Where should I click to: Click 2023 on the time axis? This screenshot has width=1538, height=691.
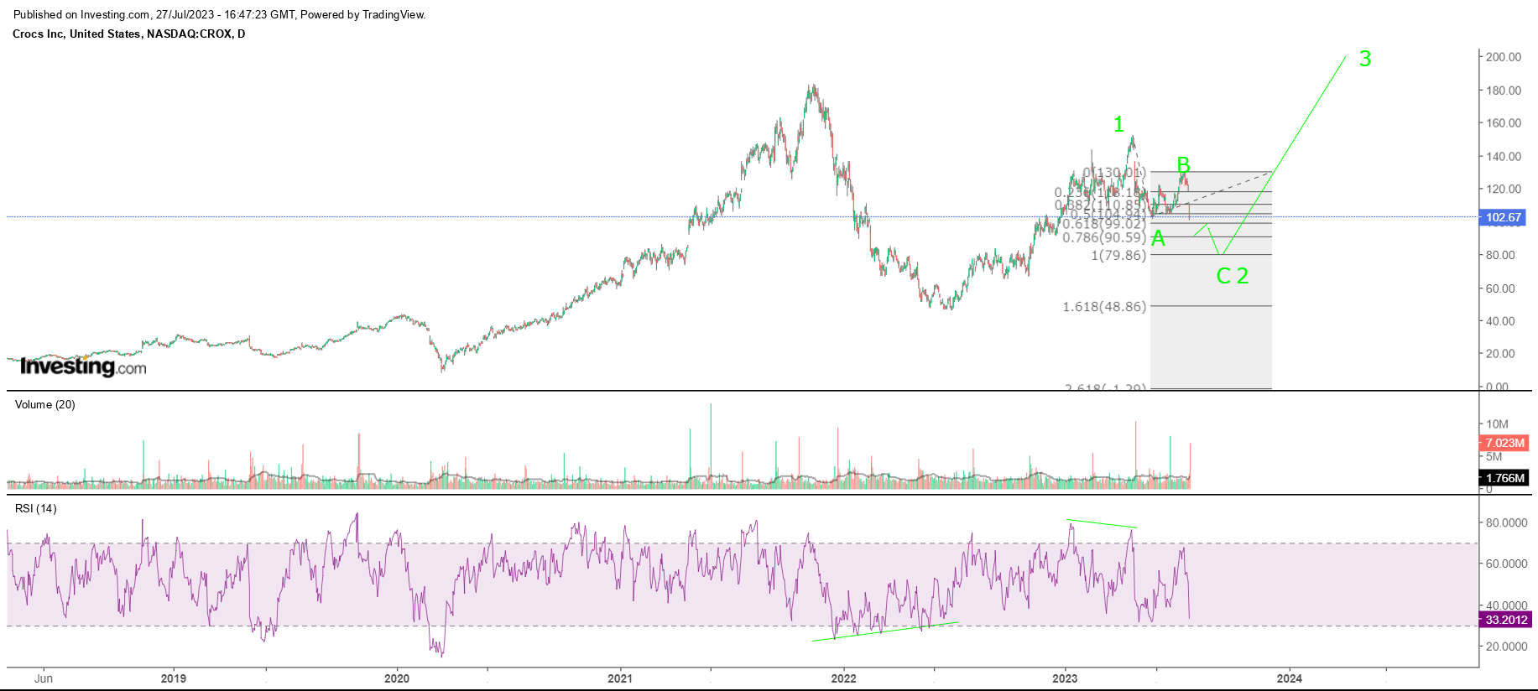point(1065,678)
